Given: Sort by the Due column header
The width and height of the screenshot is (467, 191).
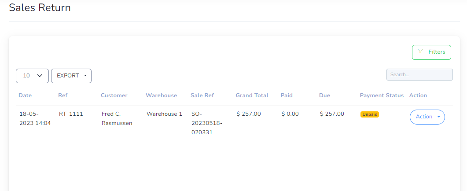Looking at the screenshot, I should point(324,95).
